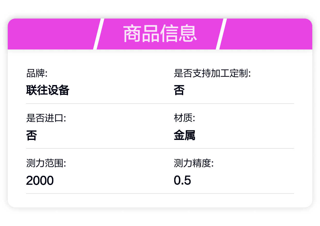Viewport: 320px width, 226px height.
Task: Select the 品牌 label
Action: click(37, 74)
